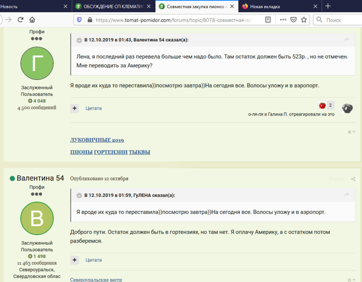362x282 pixels.
Task: Switch to the ОБСУЖДЕНИЕ СП КЛЕМАТИС tab
Action: coord(111,7)
